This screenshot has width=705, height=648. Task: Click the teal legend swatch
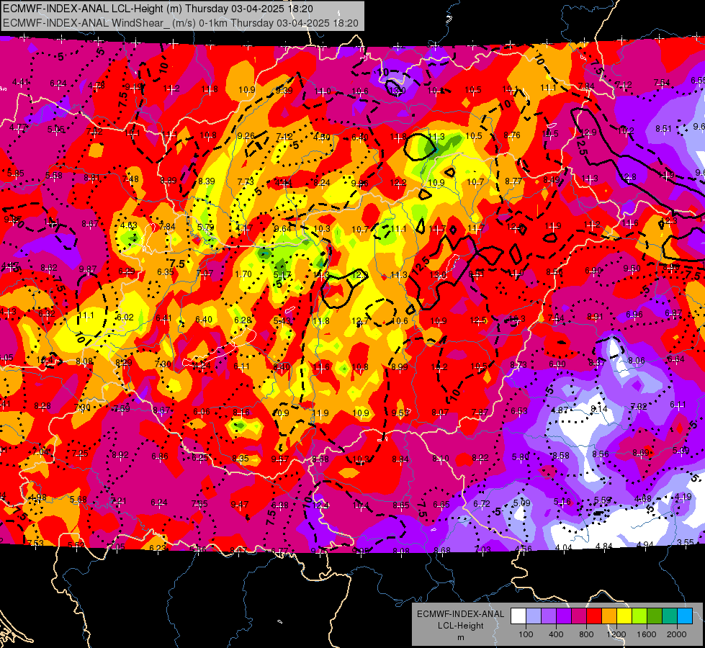tap(670, 616)
